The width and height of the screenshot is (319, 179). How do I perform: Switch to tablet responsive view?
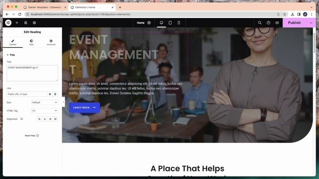170,23
